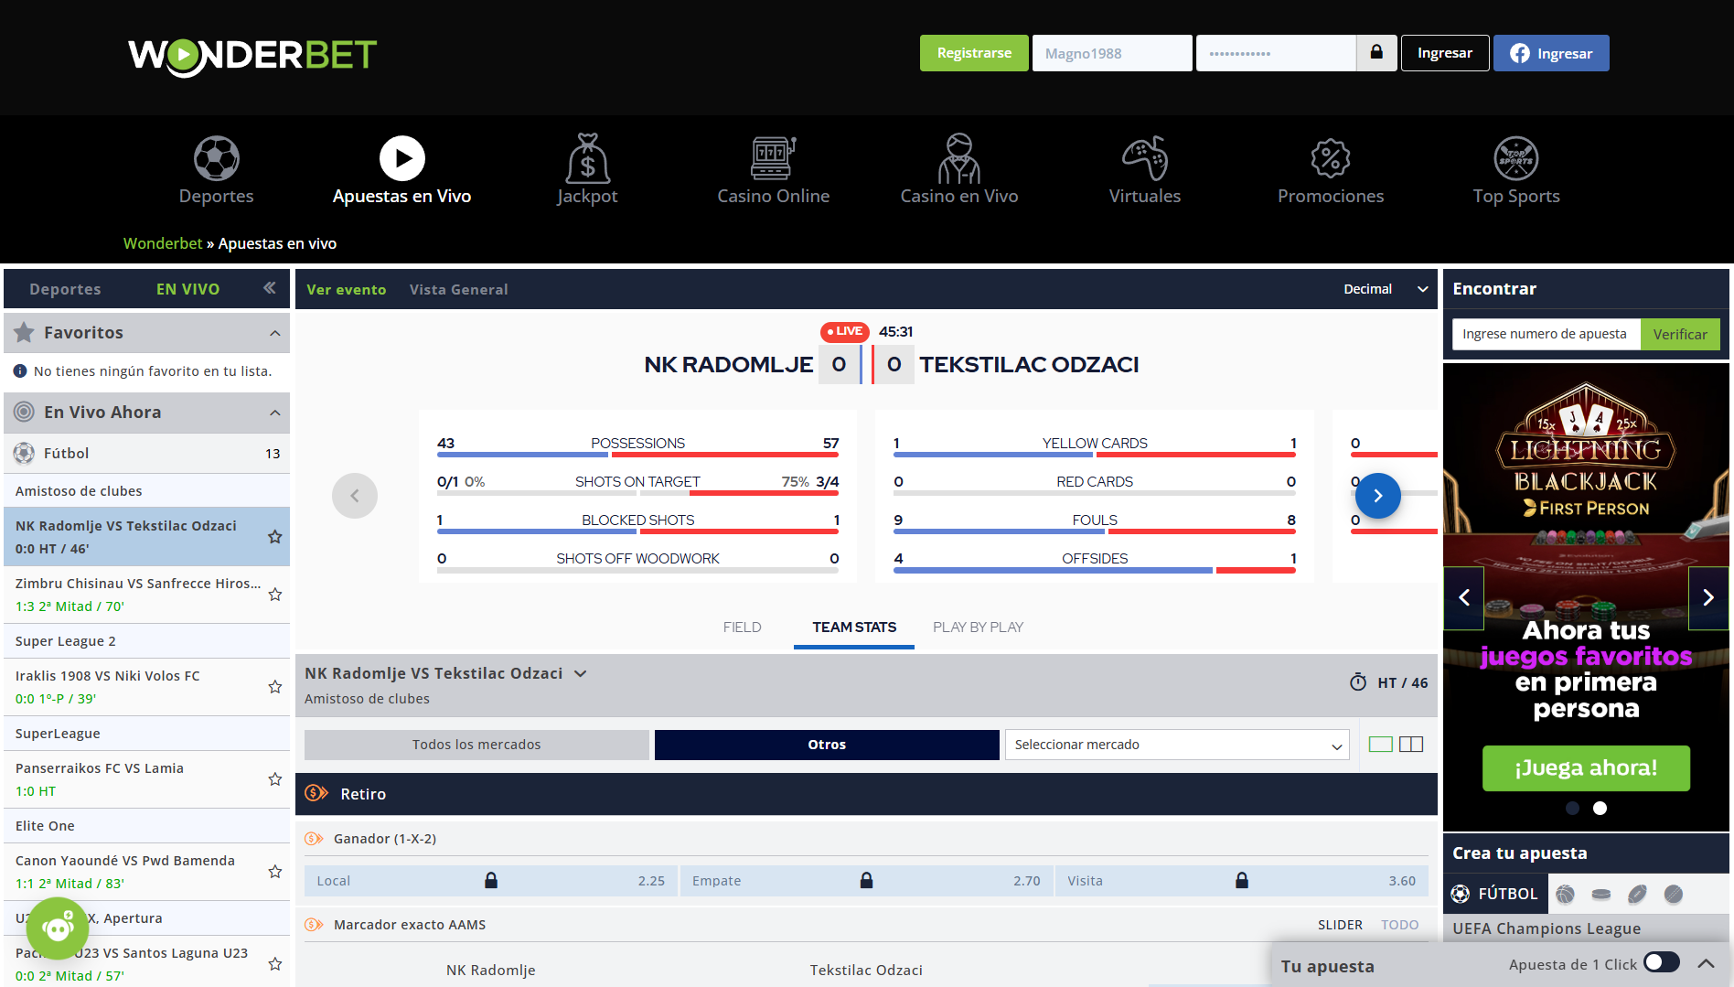Select Marcador exacto SLIDER view
Screen dimensions: 1734x987
[1340, 925]
